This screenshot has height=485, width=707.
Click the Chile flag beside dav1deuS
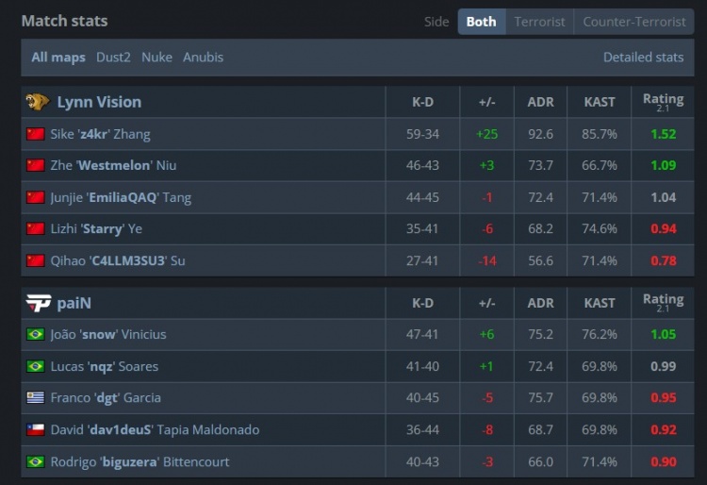36,430
